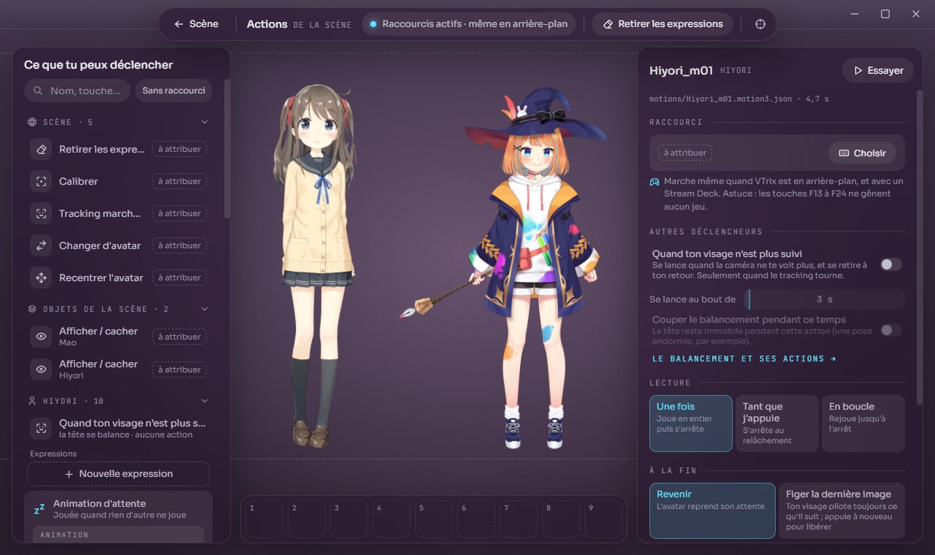Viewport: 935px width, 555px height.
Task: Click Raccourcis actifs status pill
Action: click(470, 24)
